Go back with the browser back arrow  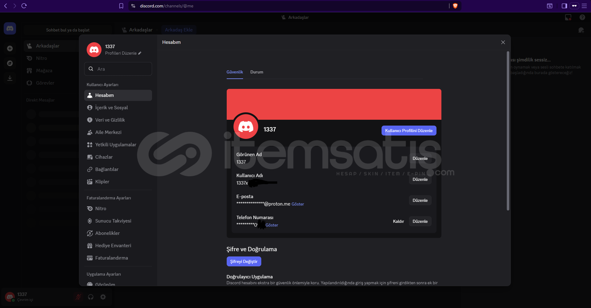[x=6, y=6]
